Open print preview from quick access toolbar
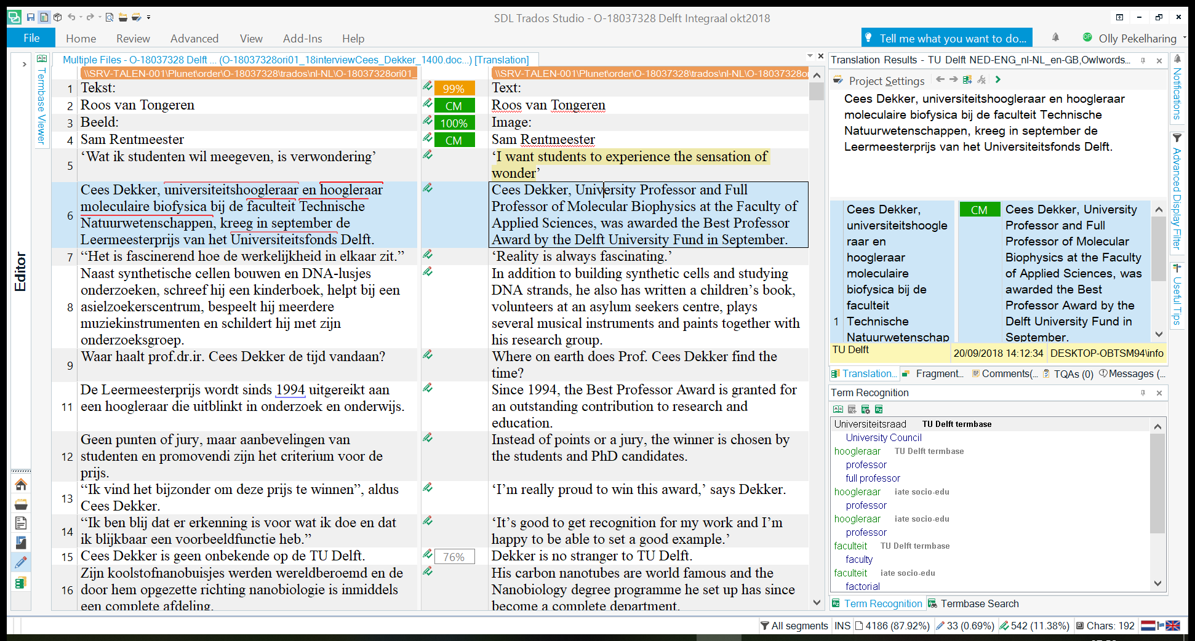This screenshot has width=1195, height=641. tap(109, 17)
